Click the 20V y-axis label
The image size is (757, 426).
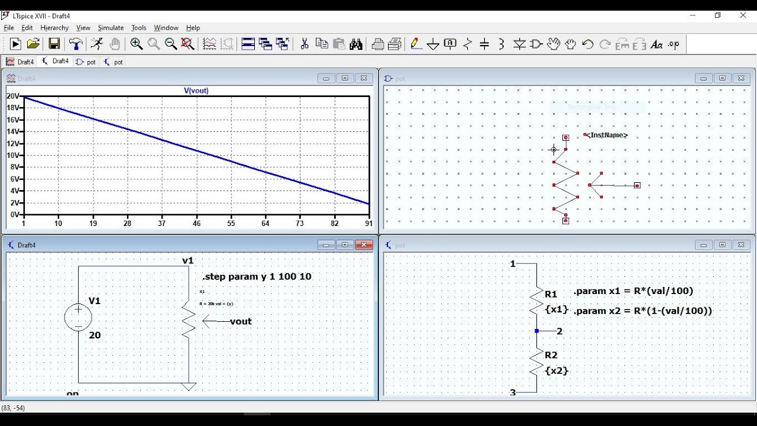point(13,96)
